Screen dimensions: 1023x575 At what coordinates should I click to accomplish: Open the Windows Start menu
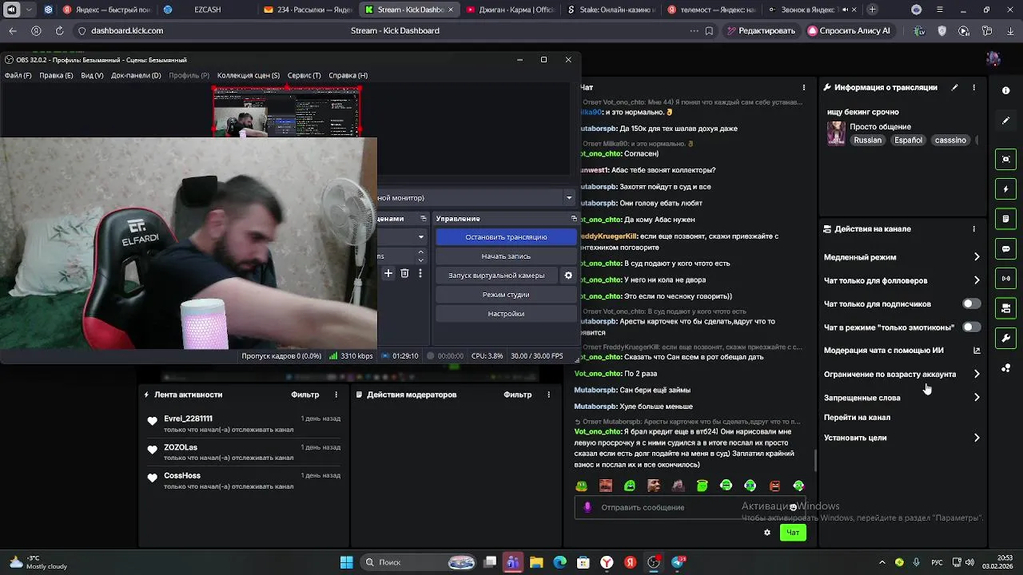(x=346, y=562)
